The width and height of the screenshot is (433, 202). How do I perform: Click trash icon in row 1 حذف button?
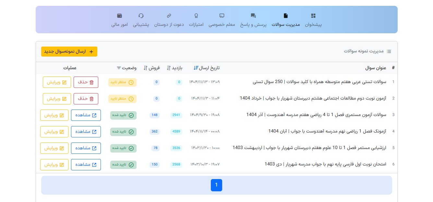91,82
